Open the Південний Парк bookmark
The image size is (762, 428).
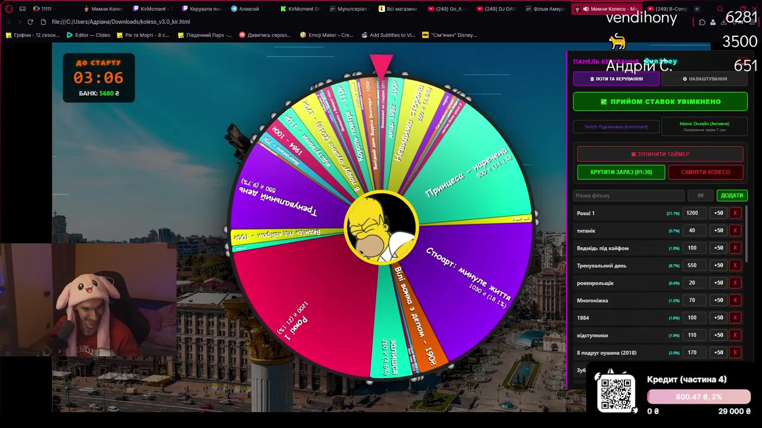204,35
